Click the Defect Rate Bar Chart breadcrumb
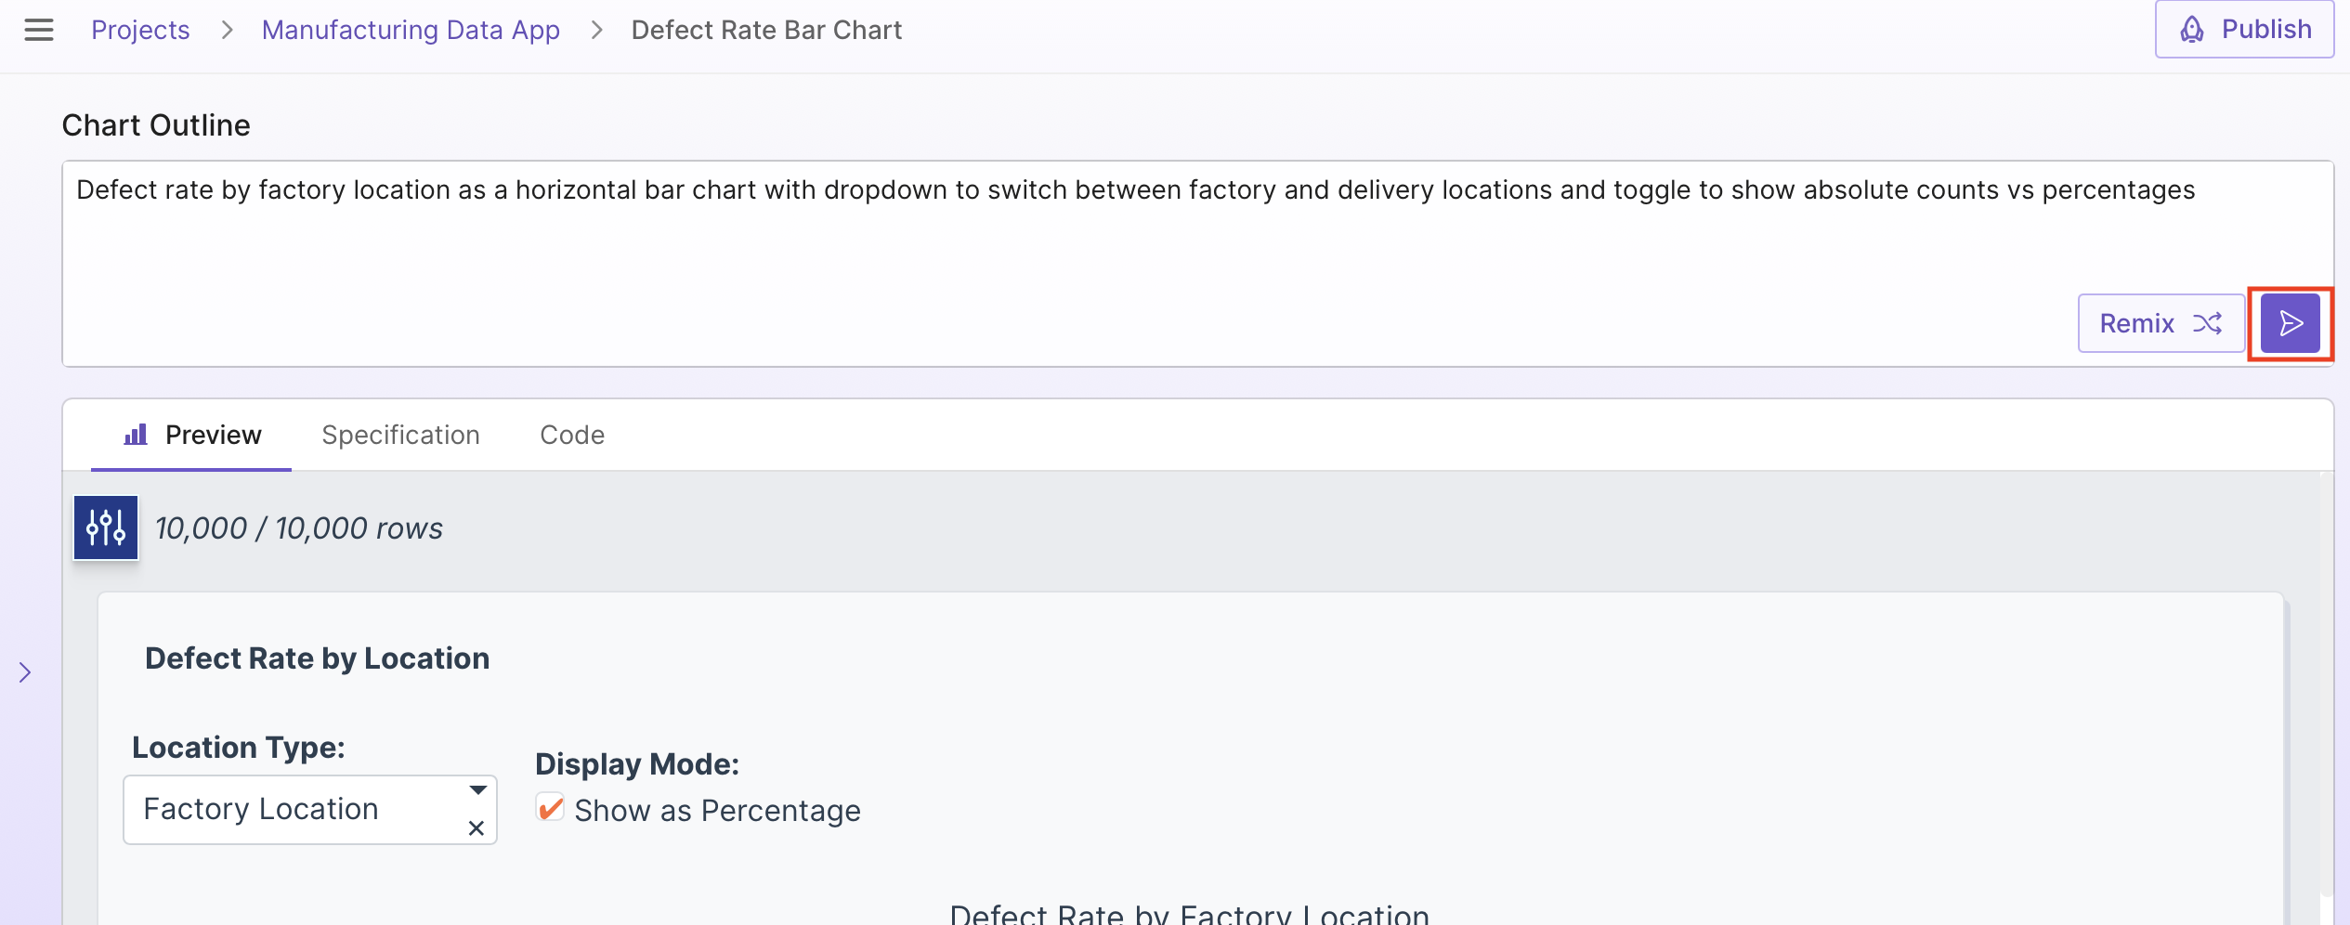 click(x=766, y=30)
